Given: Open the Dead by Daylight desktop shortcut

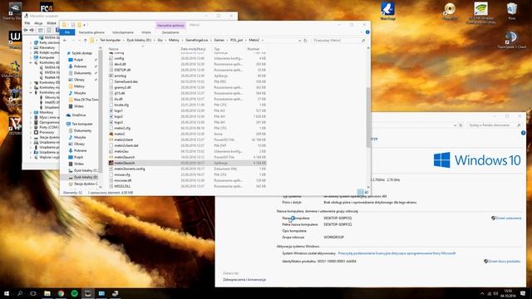Looking at the screenshot, I should [12, 11].
